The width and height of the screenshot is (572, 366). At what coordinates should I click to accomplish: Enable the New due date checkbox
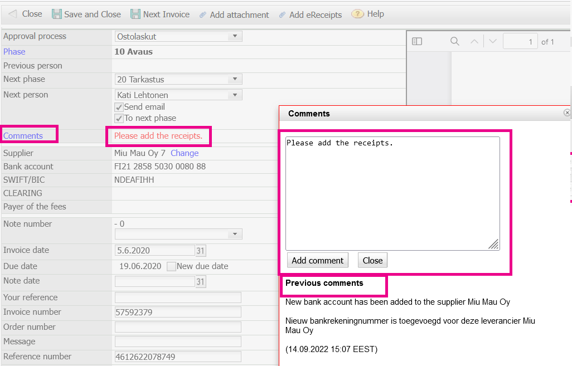(x=171, y=266)
